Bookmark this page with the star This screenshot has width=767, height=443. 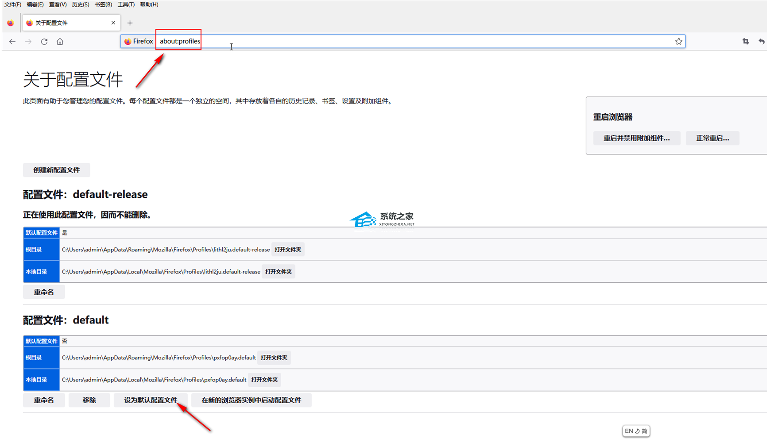click(x=678, y=42)
